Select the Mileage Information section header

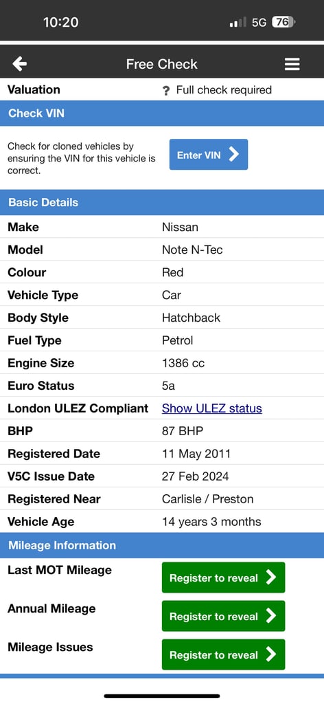pyautogui.click(x=162, y=545)
